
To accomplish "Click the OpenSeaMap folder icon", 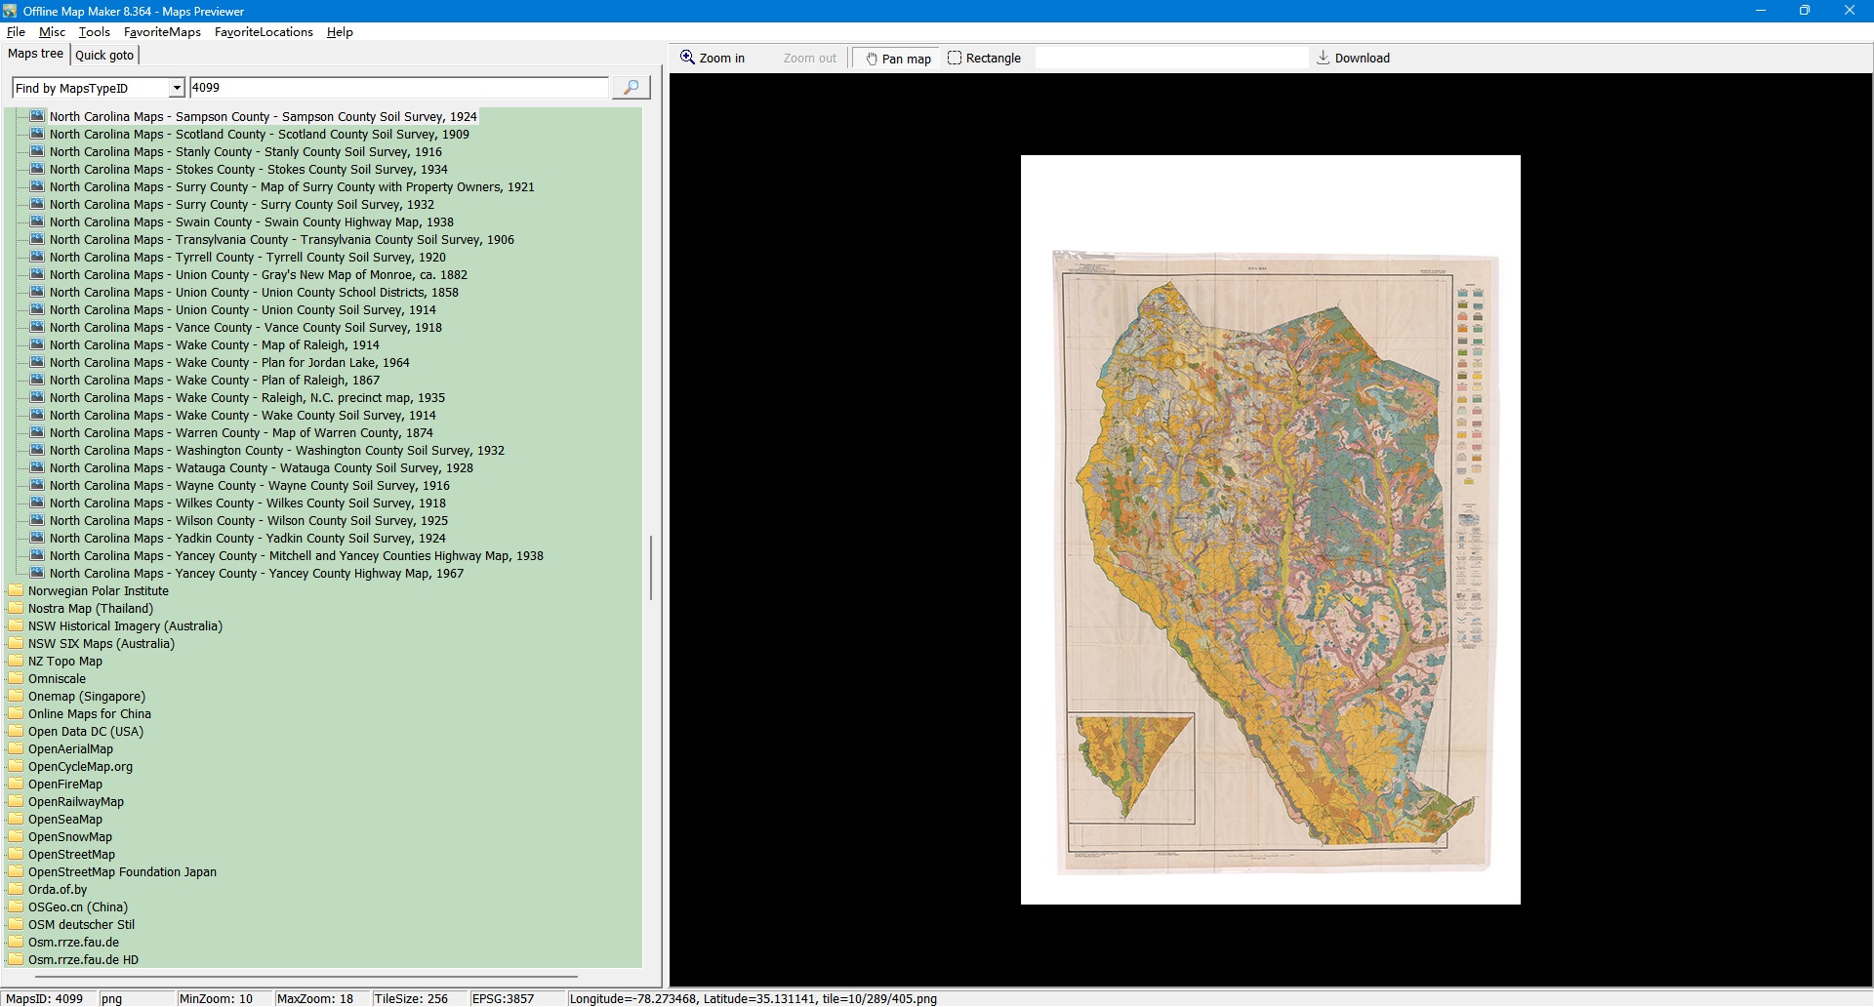I will click(16, 820).
